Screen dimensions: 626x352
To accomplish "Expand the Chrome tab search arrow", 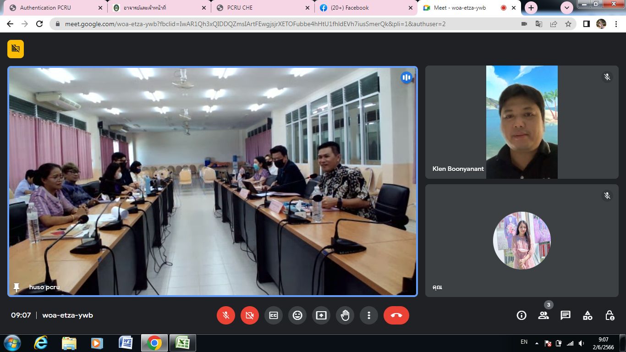I will [567, 8].
